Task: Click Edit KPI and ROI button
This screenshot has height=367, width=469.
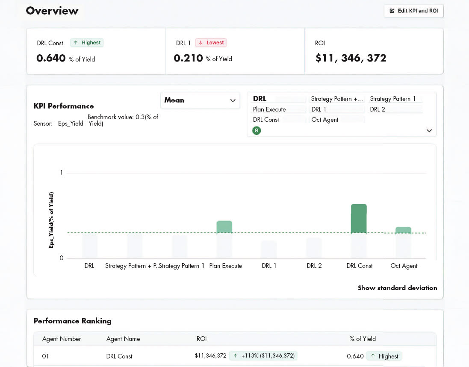Action: pyautogui.click(x=413, y=11)
